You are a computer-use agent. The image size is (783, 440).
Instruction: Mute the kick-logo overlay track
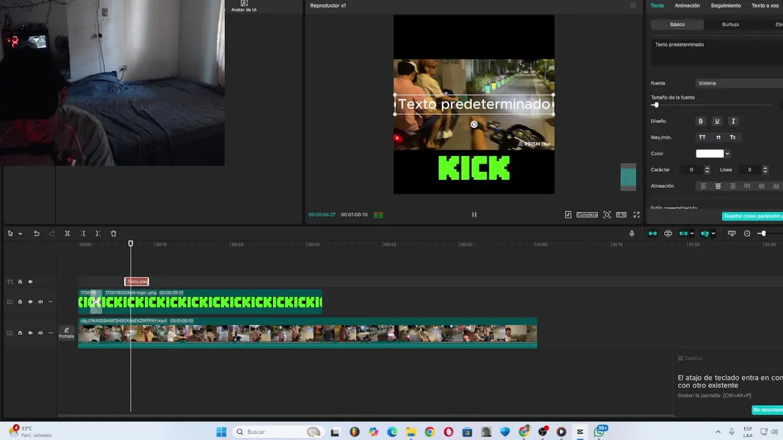40,301
